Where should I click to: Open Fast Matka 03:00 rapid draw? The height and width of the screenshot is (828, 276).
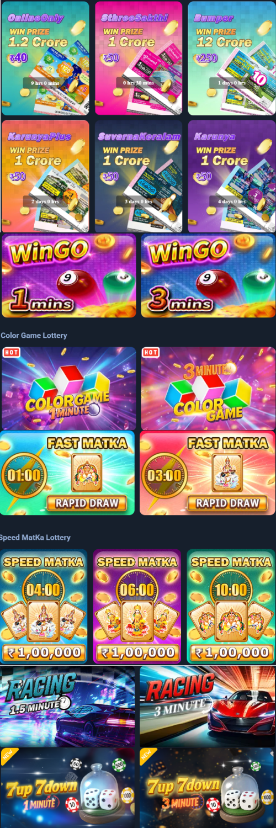(x=208, y=473)
